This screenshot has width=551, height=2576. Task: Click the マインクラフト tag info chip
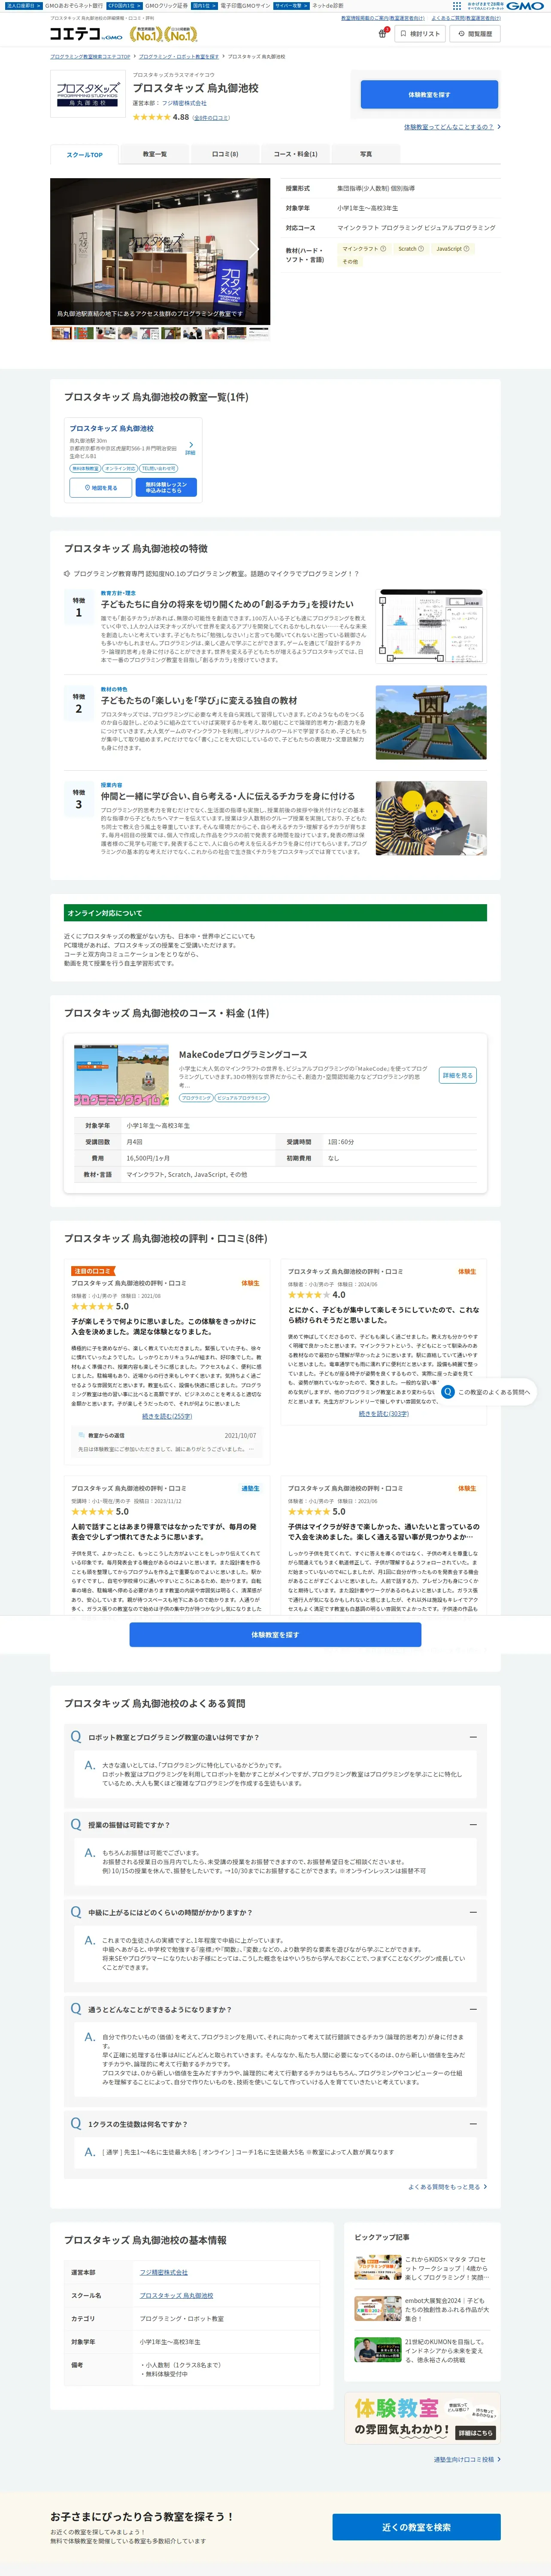click(363, 249)
